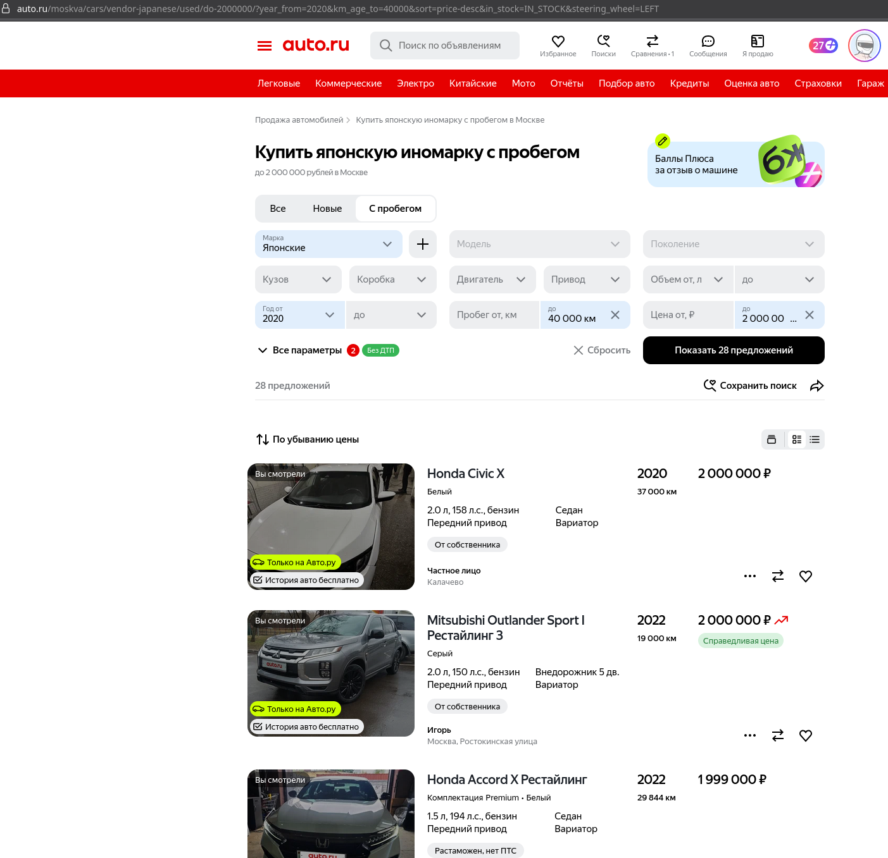Open the Plus points badge showing 27

[823, 46]
